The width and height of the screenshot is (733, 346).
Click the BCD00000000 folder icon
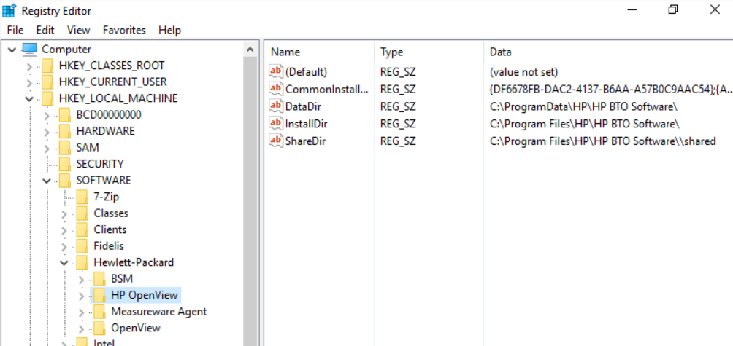[64, 114]
